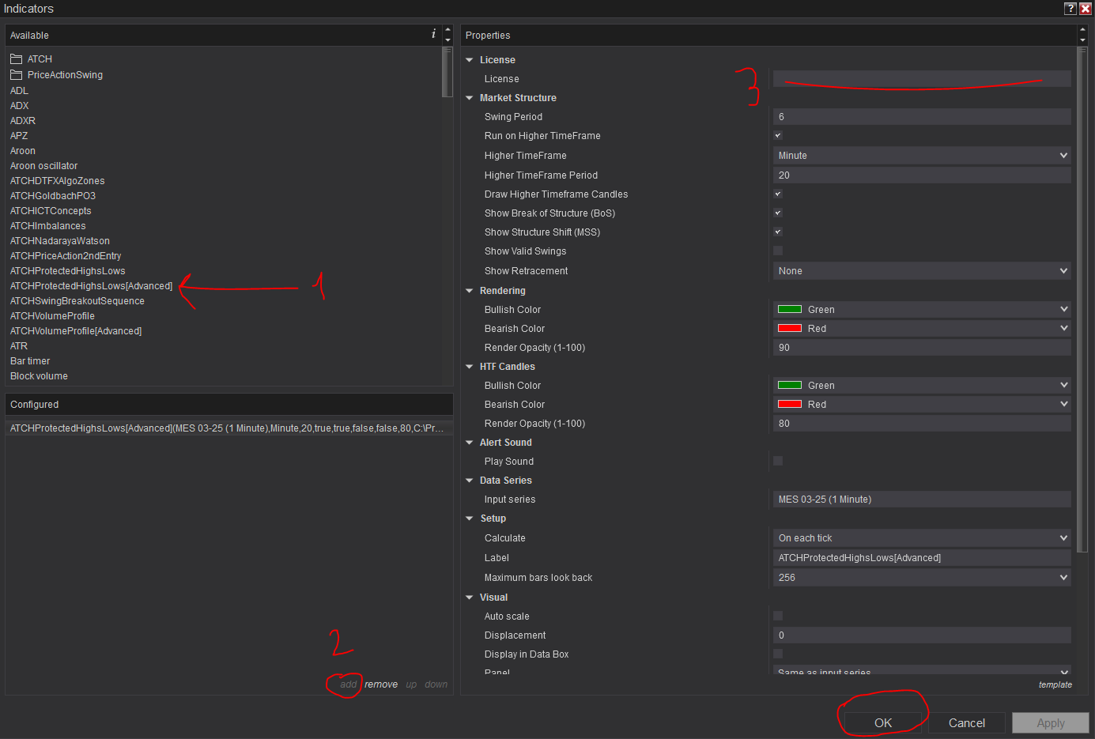Click the License input field
Screen dimensions: 1095x739
click(x=922, y=79)
